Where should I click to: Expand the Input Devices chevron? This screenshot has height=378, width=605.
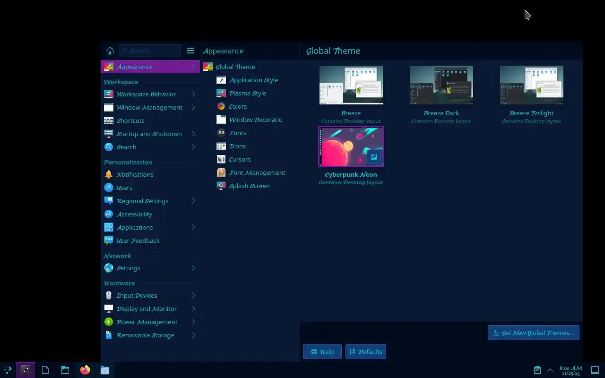point(193,295)
